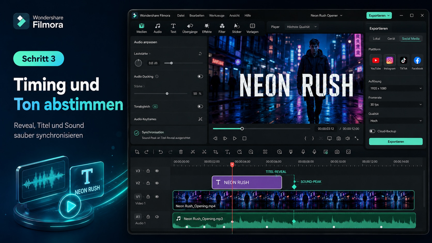Click the trash delete icon in timeline toolbar
The width and height of the screenshot is (432, 243).
coord(181,152)
